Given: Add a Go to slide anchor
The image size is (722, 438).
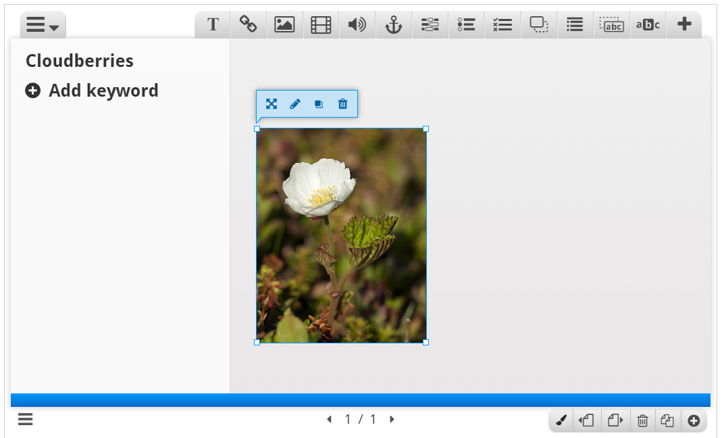Looking at the screenshot, I should point(394,24).
